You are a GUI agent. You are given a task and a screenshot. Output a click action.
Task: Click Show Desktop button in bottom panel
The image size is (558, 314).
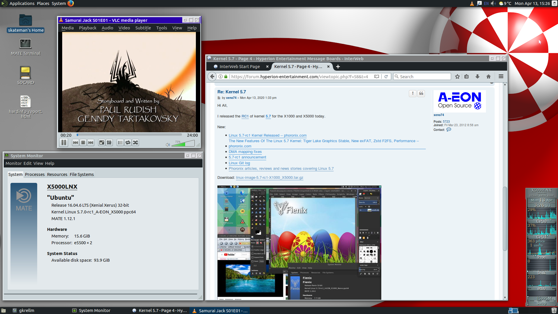[3, 311]
